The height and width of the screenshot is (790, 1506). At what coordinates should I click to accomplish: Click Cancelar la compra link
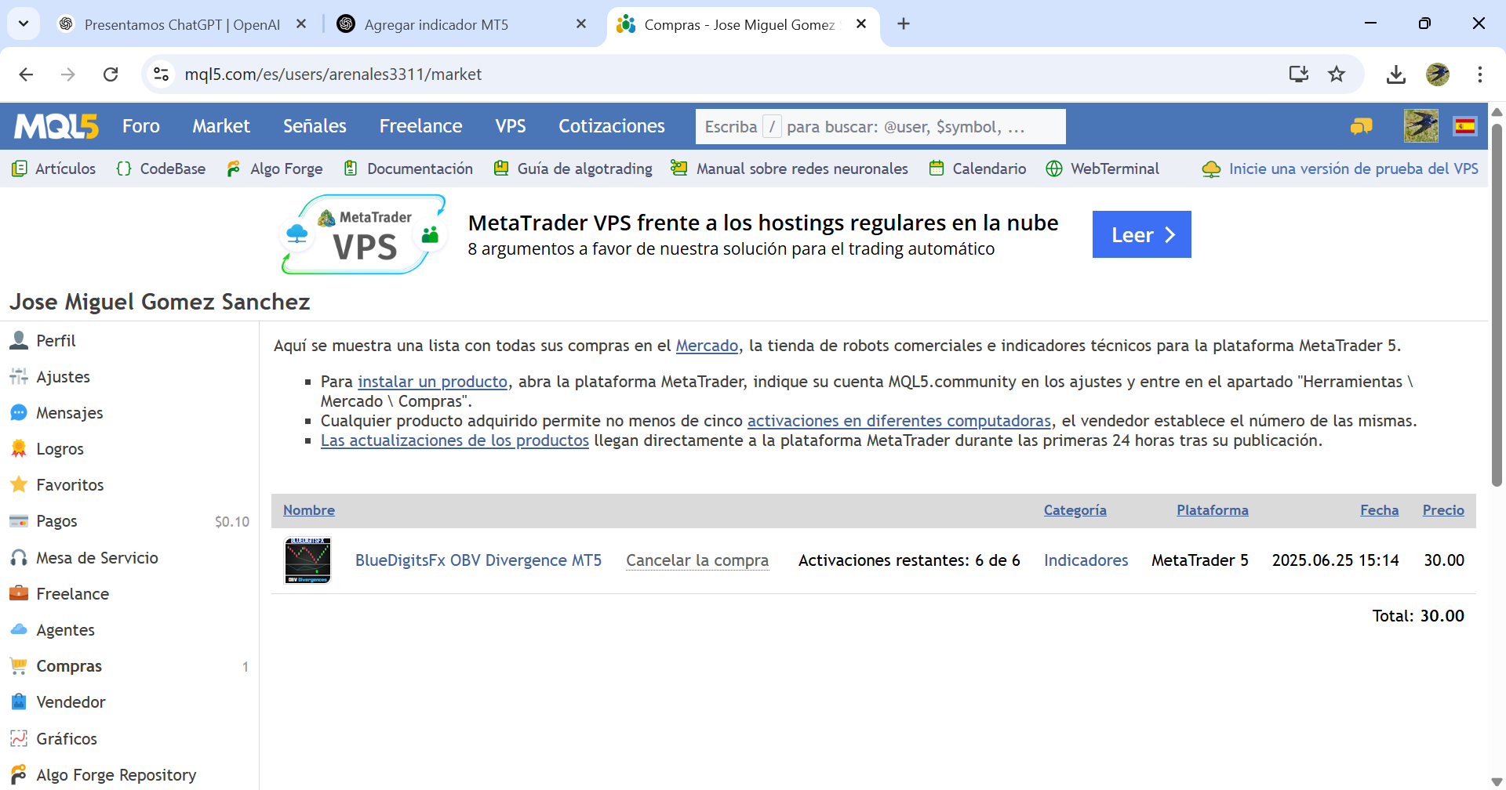tap(697, 560)
